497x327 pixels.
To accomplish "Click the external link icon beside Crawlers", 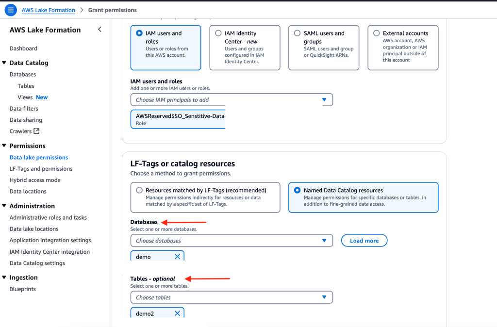I will pyautogui.click(x=36, y=131).
